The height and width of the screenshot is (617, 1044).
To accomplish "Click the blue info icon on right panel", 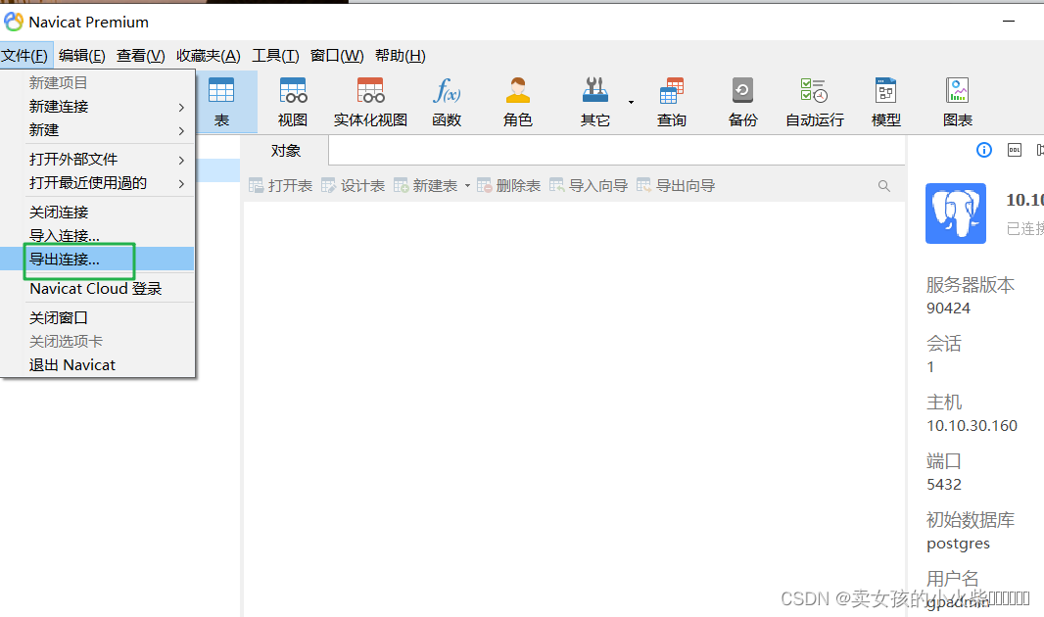I will point(984,150).
